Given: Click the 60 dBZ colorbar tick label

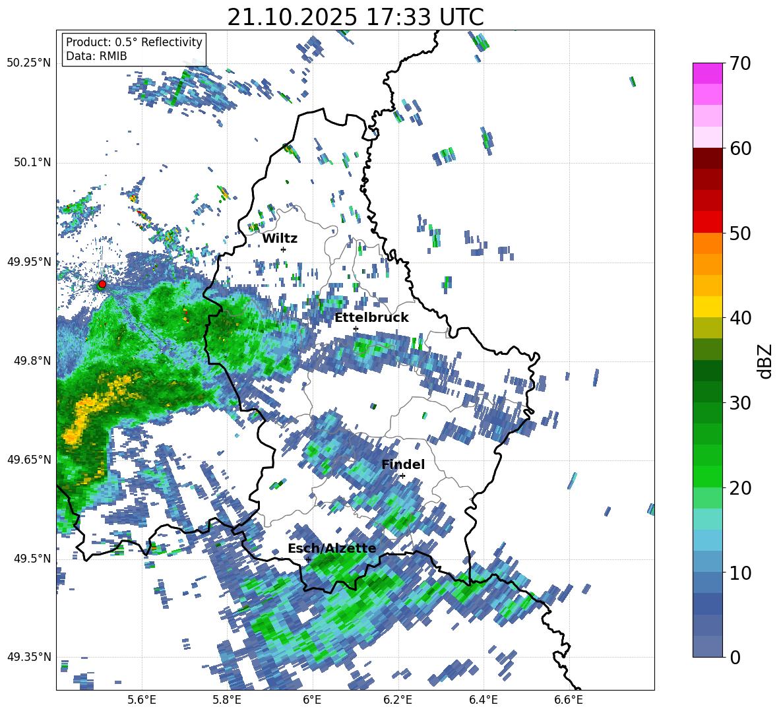Looking at the screenshot, I should (739, 148).
